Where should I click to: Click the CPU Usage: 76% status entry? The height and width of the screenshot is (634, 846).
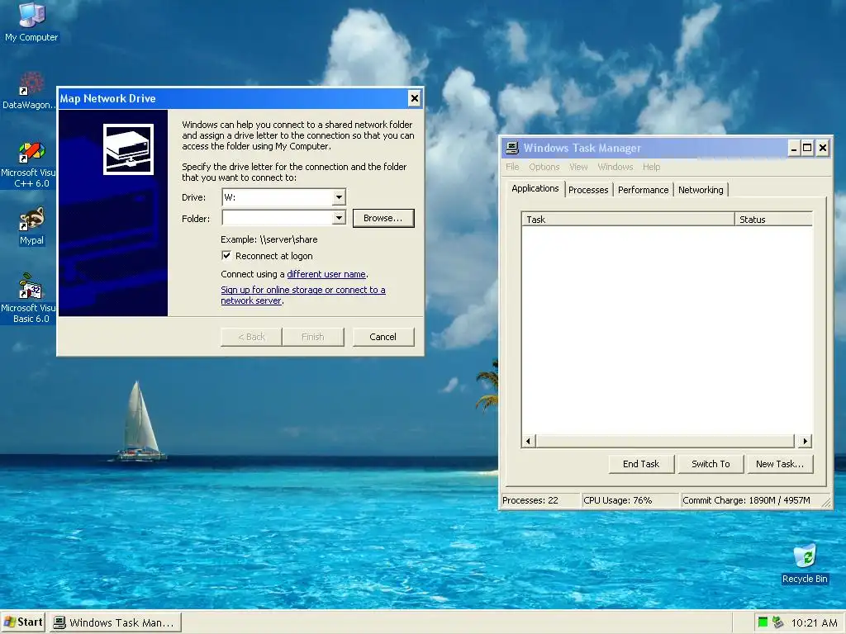[x=630, y=500]
